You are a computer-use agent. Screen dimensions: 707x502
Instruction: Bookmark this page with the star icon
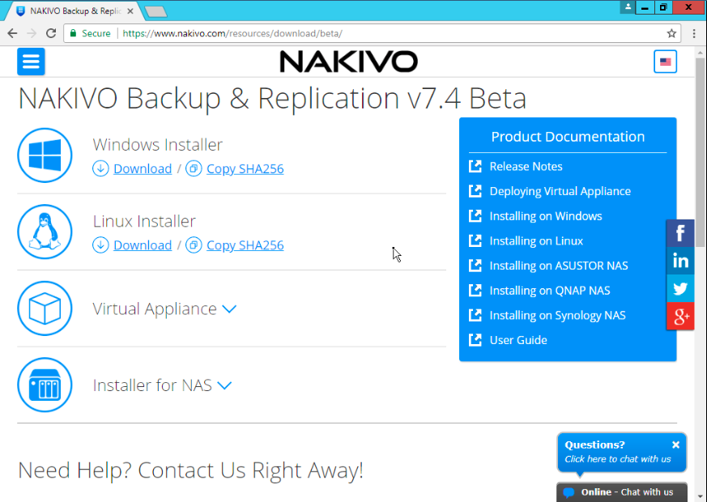671,33
